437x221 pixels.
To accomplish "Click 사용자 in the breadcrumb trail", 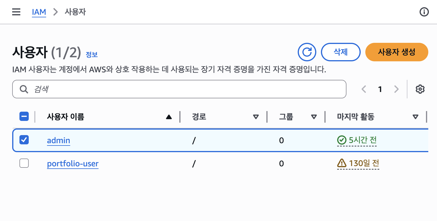I will [75, 12].
